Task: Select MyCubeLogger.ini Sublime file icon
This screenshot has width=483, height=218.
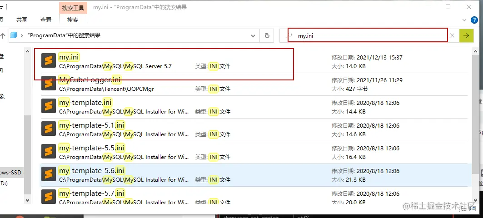Action: tap(49, 84)
